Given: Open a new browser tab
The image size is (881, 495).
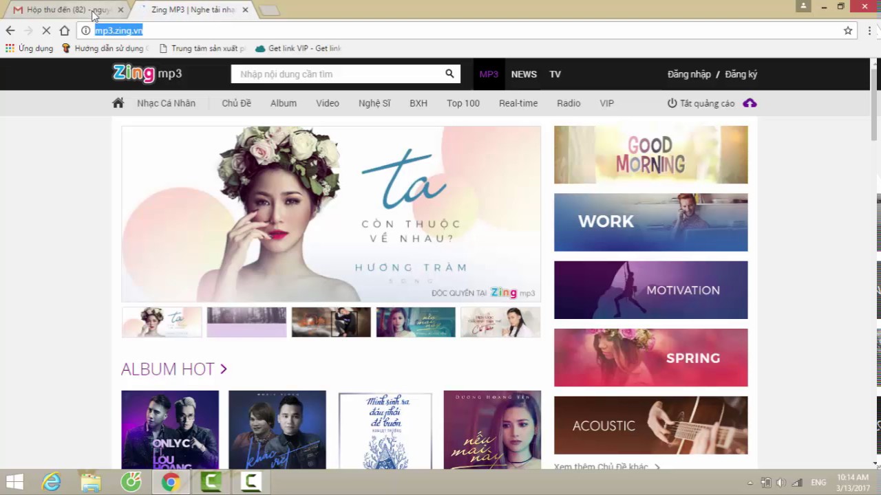Looking at the screenshot, I should click(269, 10).
